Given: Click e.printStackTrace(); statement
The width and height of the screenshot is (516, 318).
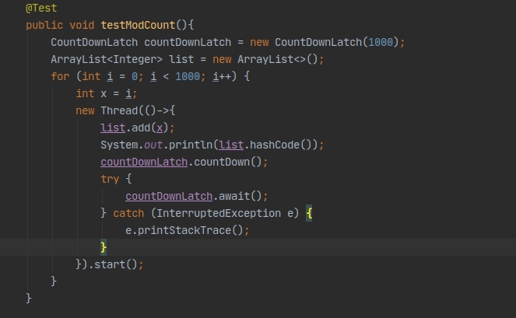Looking at the screenshot, I should pos(188,230).
